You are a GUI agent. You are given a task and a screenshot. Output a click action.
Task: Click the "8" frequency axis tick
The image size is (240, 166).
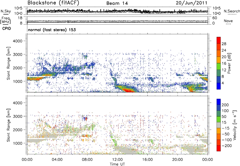(x=21, y=23)
